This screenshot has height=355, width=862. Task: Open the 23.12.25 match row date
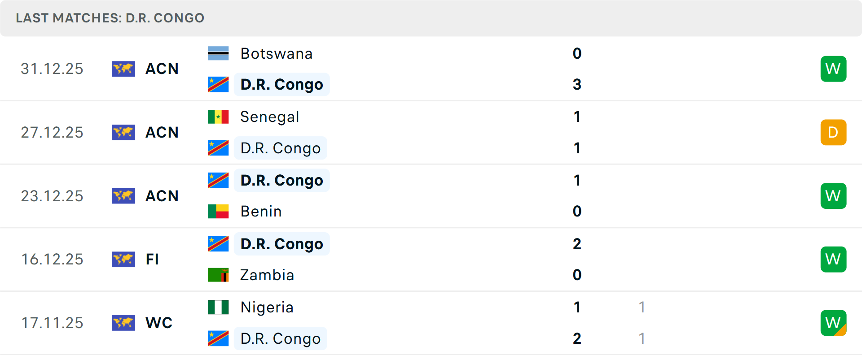coord(52,196)
